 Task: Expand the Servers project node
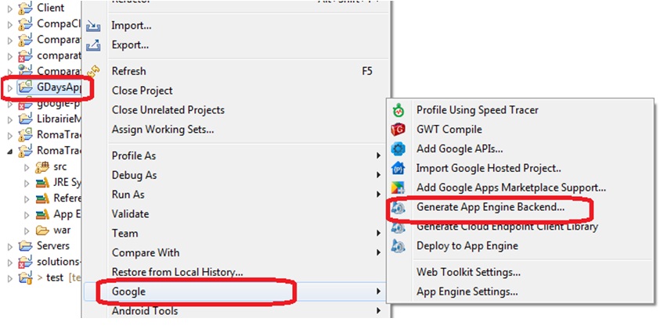(10, 246)
